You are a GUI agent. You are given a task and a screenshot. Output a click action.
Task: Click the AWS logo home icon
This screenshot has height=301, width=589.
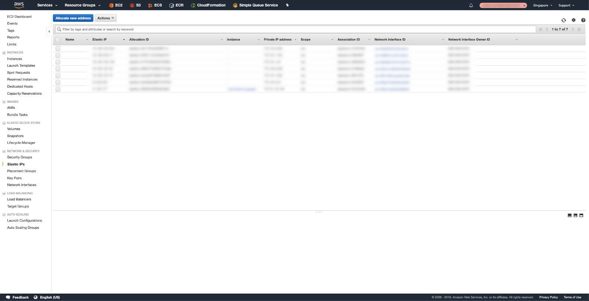pyautogui.click(x=19, y=5)
